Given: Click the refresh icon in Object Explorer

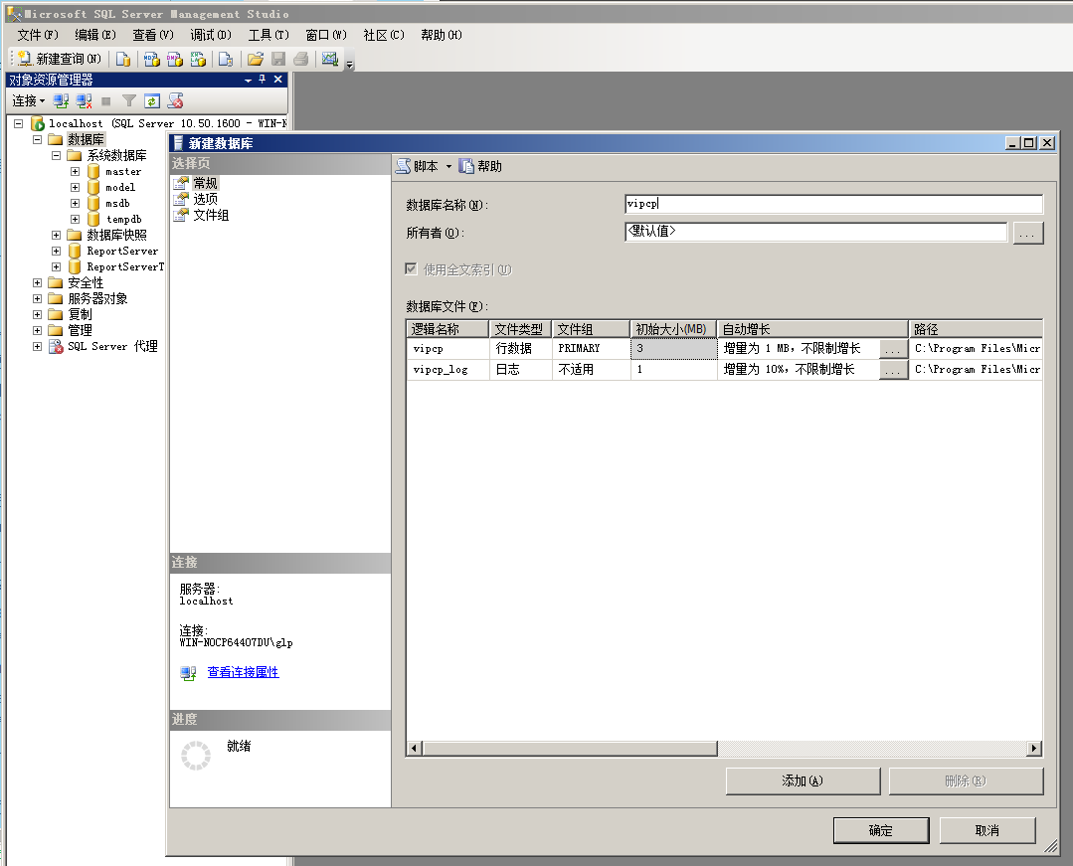Looking at the screenshot, I should click(x=152, y=101).
